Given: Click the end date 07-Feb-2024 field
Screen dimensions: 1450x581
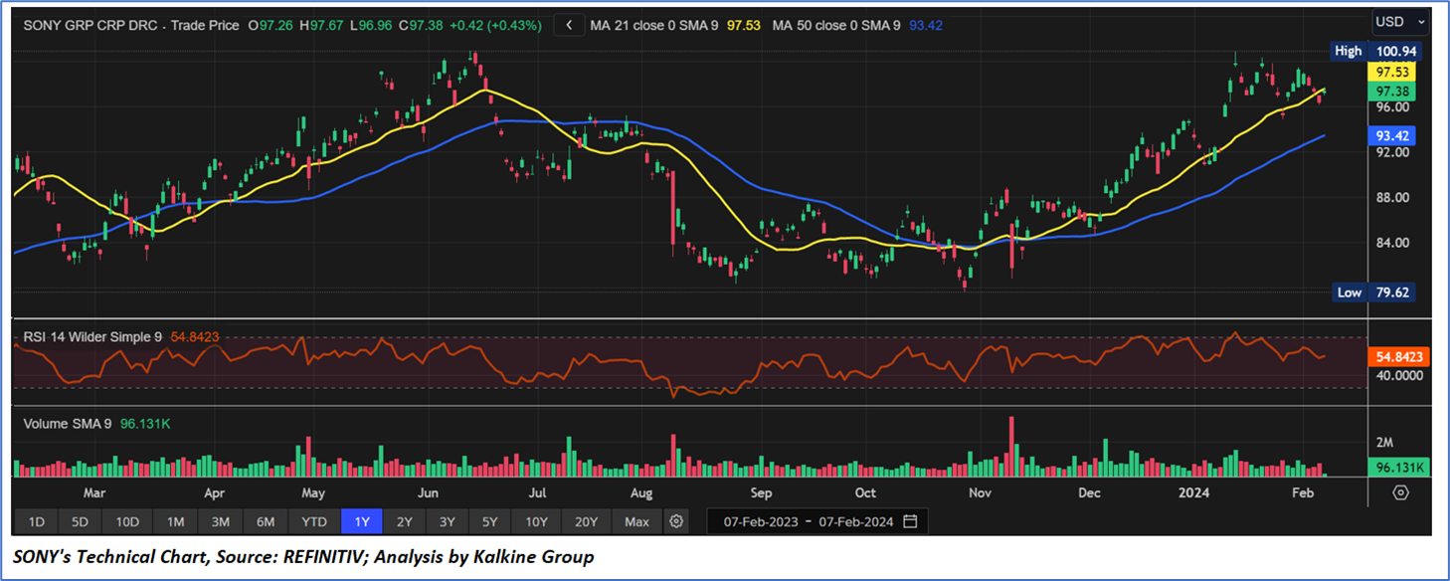Looking at the screenshot, I should [x=856, y=521].
